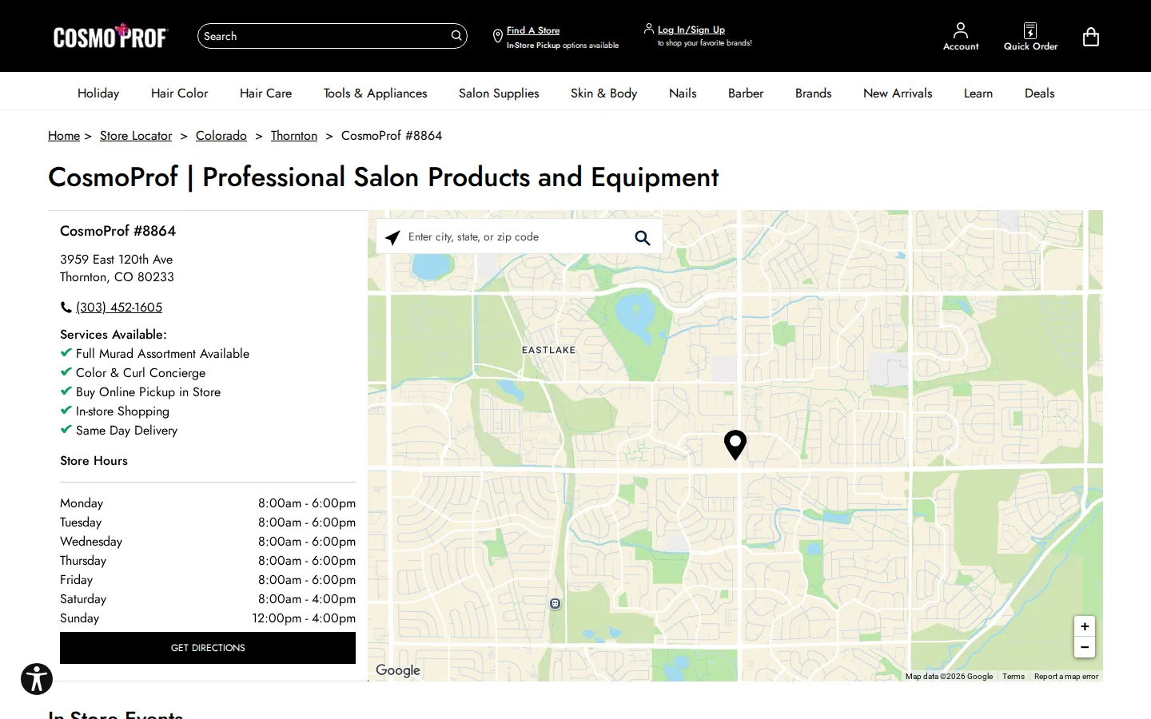1151x719 pixels.
Task: Click the Same Day Delivery service text
Action: (x=126, y=431)
